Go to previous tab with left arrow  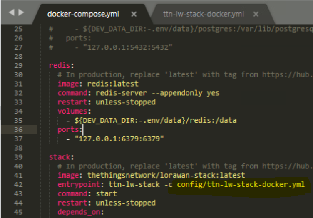(12, 12)
